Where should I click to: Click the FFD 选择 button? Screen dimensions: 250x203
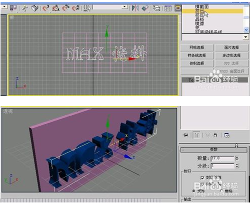231,63
